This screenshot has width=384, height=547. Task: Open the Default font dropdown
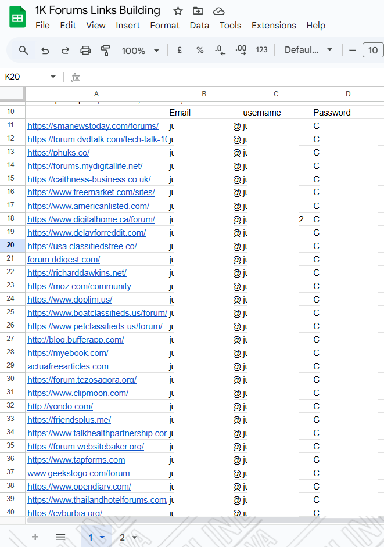tap(307, 50)
